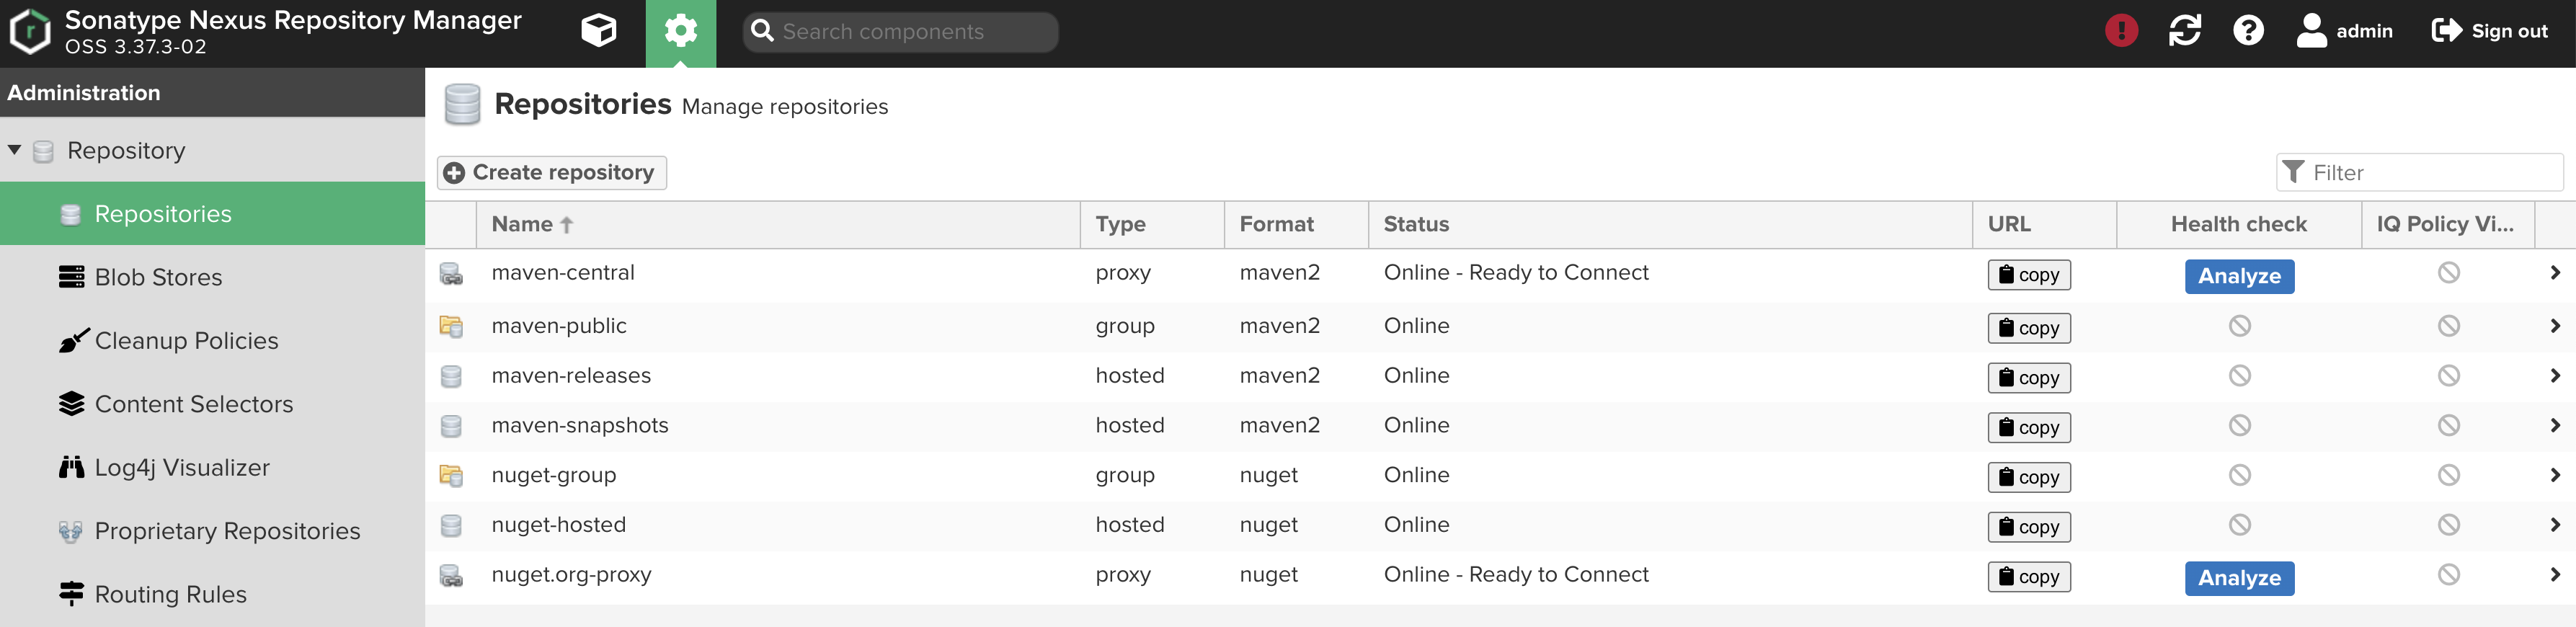This screenshot has height=627, width=2576.
Task: Collapse the Repository tree node
Action: pyautogui.click(x=15, y=150)
